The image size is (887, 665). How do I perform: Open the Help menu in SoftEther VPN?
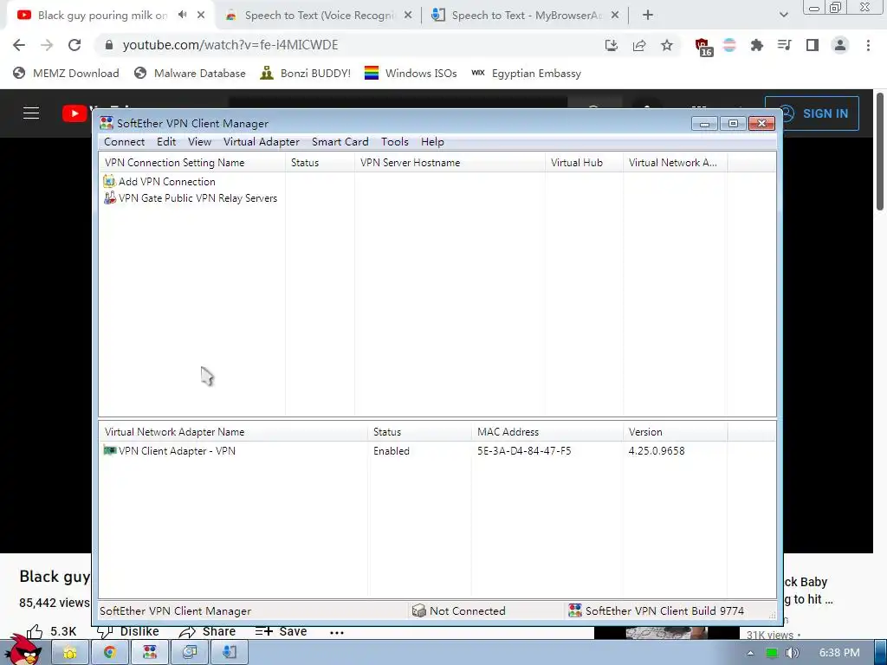(432, 142)
